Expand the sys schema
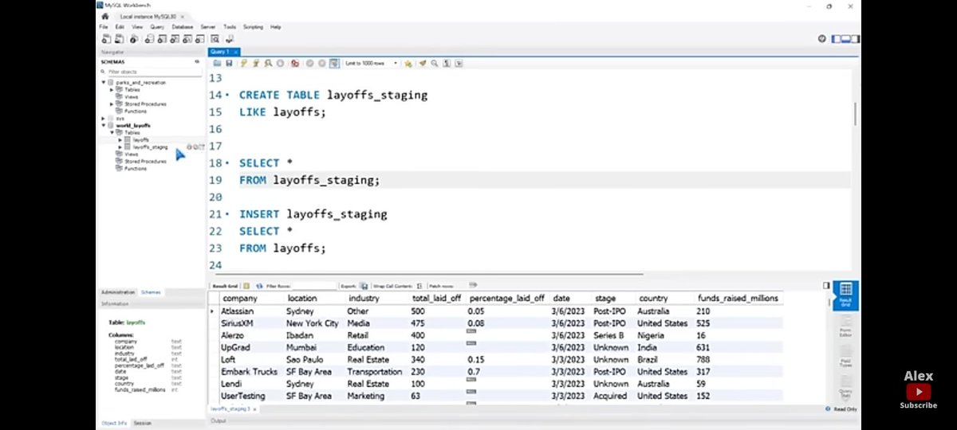 103,119
